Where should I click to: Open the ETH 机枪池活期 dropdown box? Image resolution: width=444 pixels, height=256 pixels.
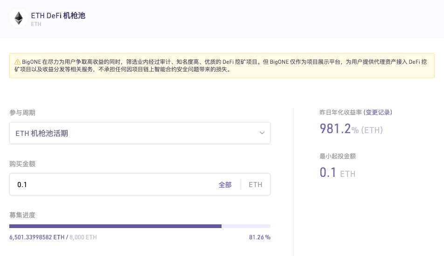tap(140, 133)
